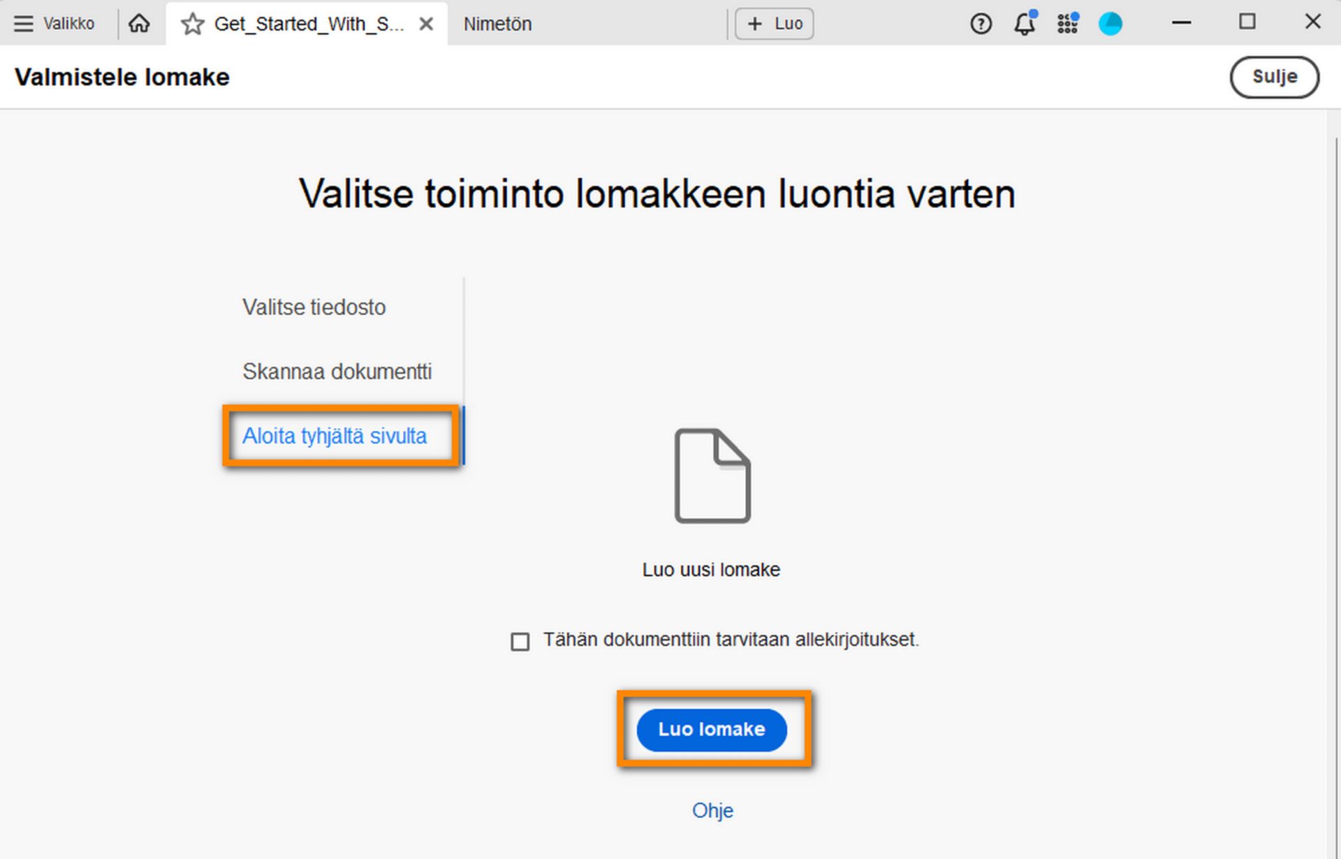1341x859 pixels.
Task: Click the blank document page icon
Action: (711, 475)
